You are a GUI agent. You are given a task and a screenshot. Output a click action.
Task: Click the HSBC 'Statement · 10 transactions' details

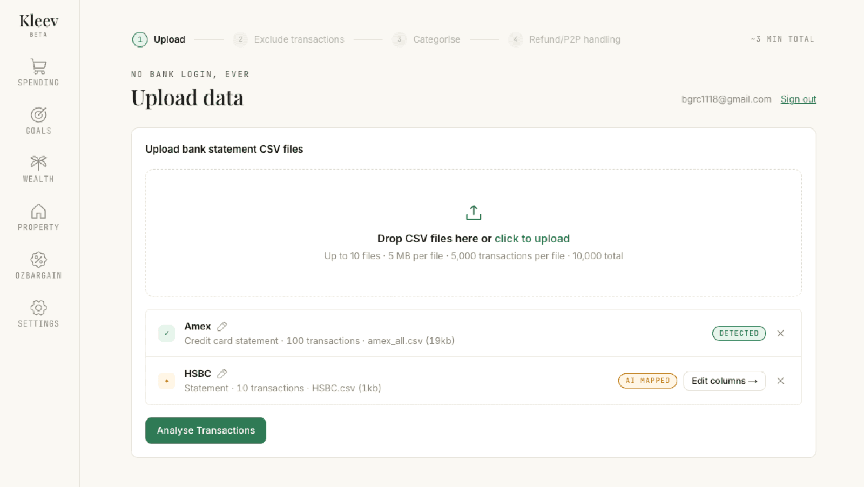(282, 388)
